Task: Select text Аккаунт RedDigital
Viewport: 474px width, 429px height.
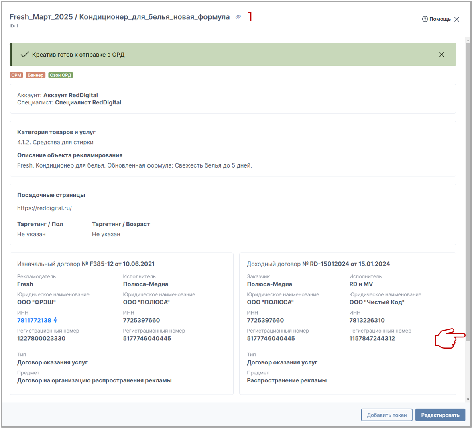Action: coord(70,95)
